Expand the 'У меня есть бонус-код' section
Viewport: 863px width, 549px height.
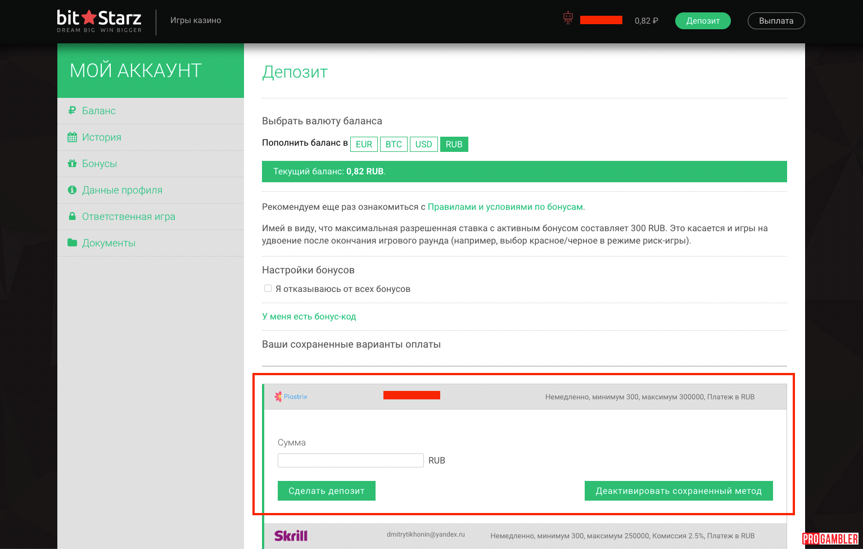(309, 317)
